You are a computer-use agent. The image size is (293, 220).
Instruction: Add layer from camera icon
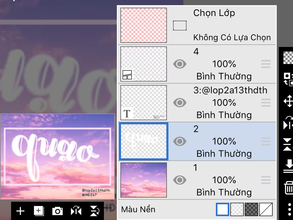point(57,211)
